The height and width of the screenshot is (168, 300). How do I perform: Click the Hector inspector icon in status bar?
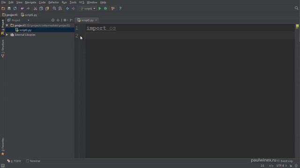tap(296, 166)
